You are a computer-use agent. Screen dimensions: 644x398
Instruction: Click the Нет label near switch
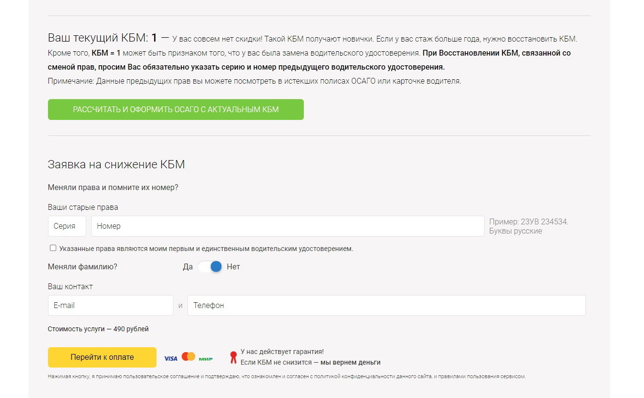point(233,266)
